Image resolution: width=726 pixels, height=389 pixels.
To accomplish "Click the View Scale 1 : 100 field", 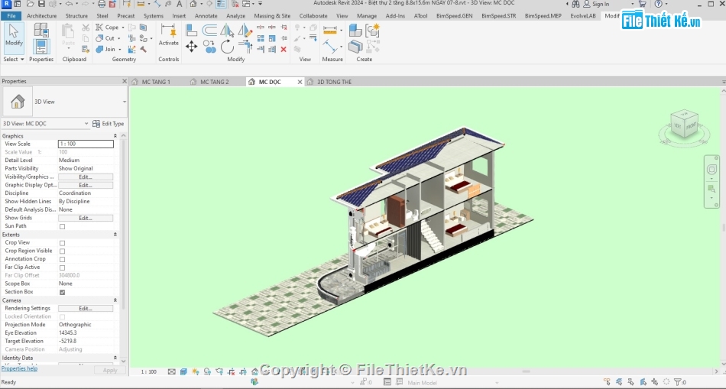I will 86,144.
